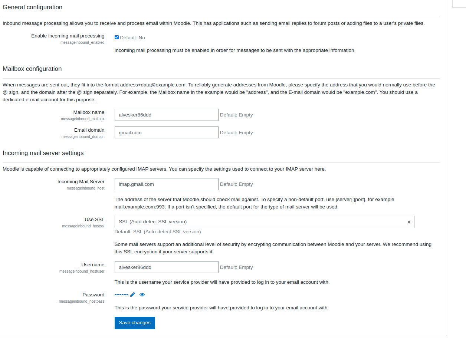The height and width of the screenshot is (342, 466).
Task: Open the Use SSL dropdown
Action: 264,222
